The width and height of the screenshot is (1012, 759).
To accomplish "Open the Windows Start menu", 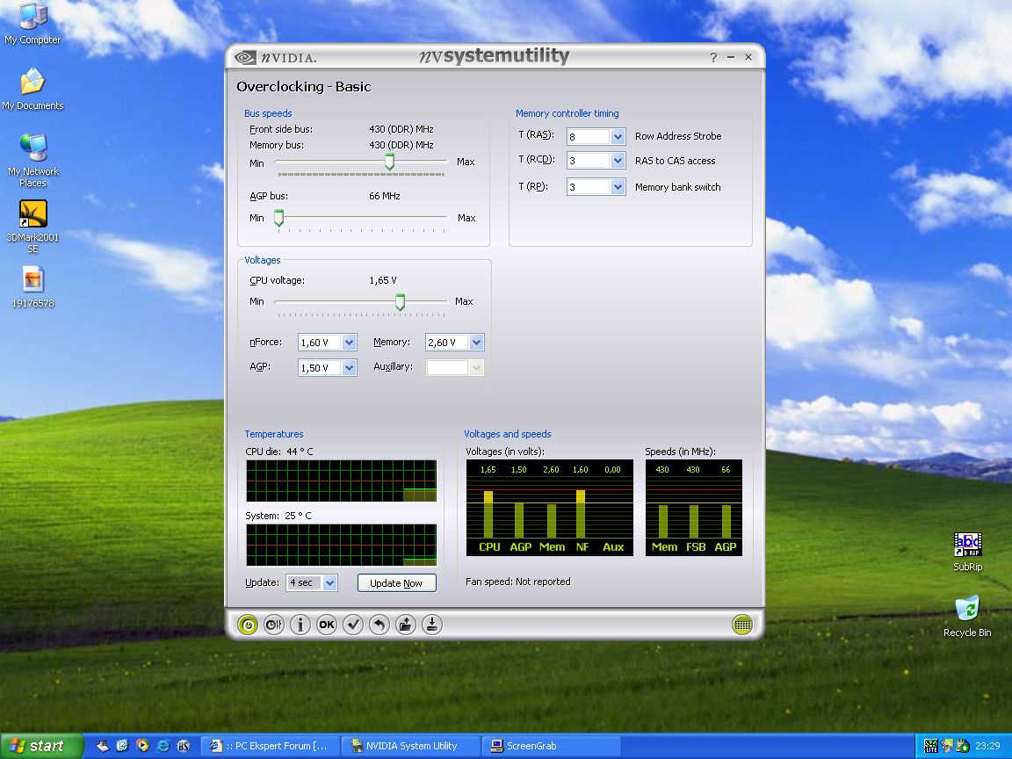I will [x=41, y=746].
